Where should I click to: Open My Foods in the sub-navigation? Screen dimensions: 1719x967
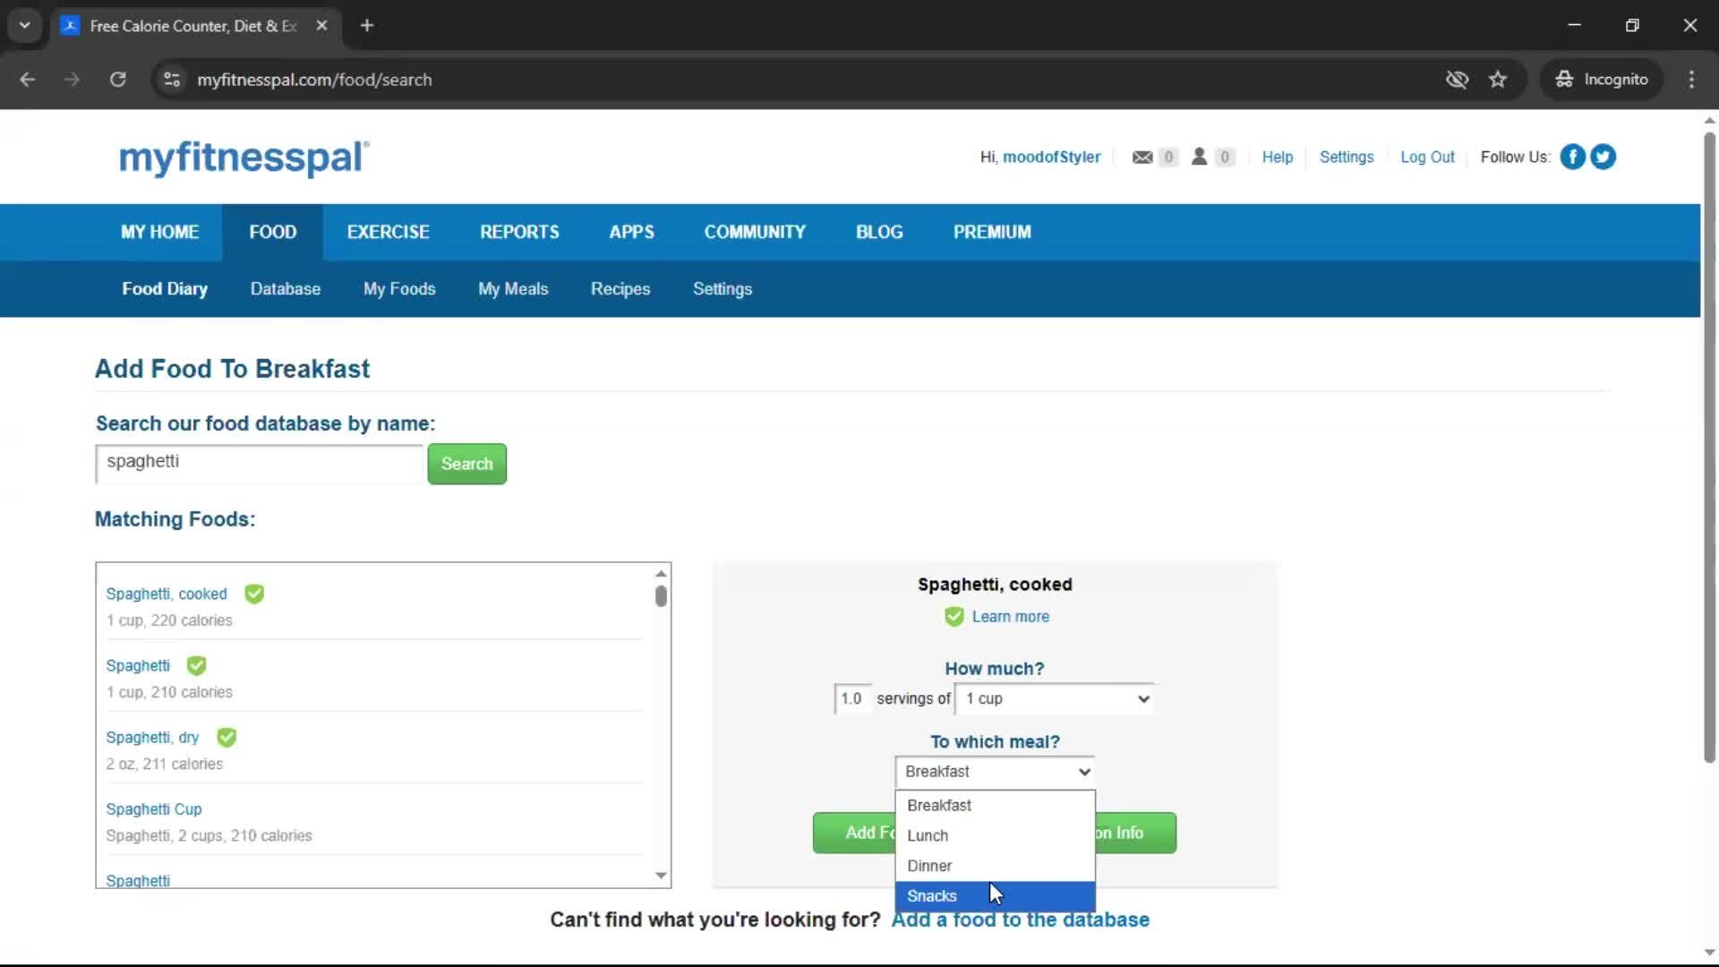coord(399,289)
